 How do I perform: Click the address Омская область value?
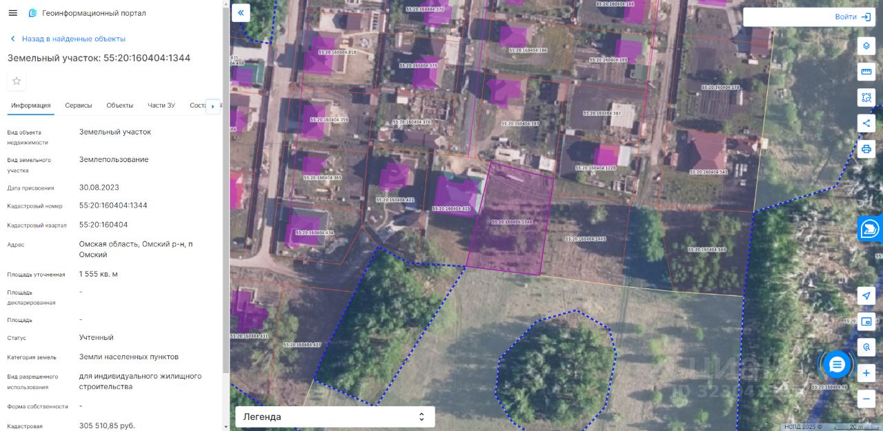click(136, 249)
